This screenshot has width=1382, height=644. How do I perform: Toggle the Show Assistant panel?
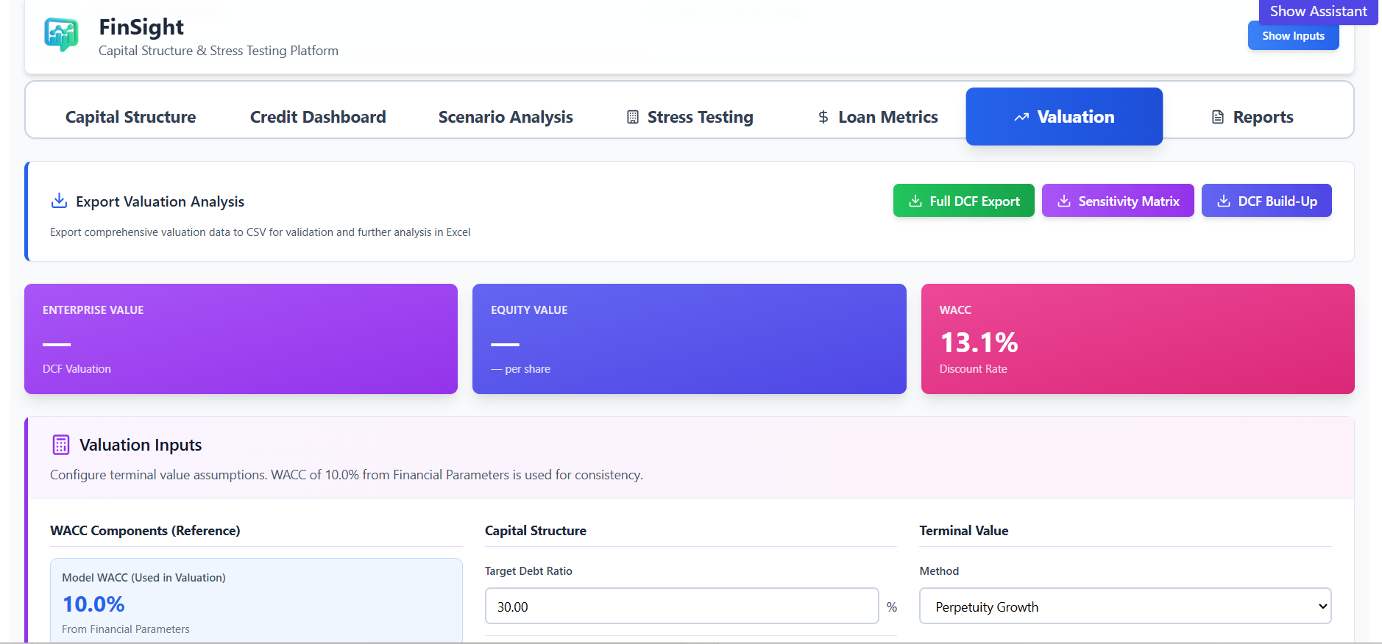click(x=1317, y=12)
